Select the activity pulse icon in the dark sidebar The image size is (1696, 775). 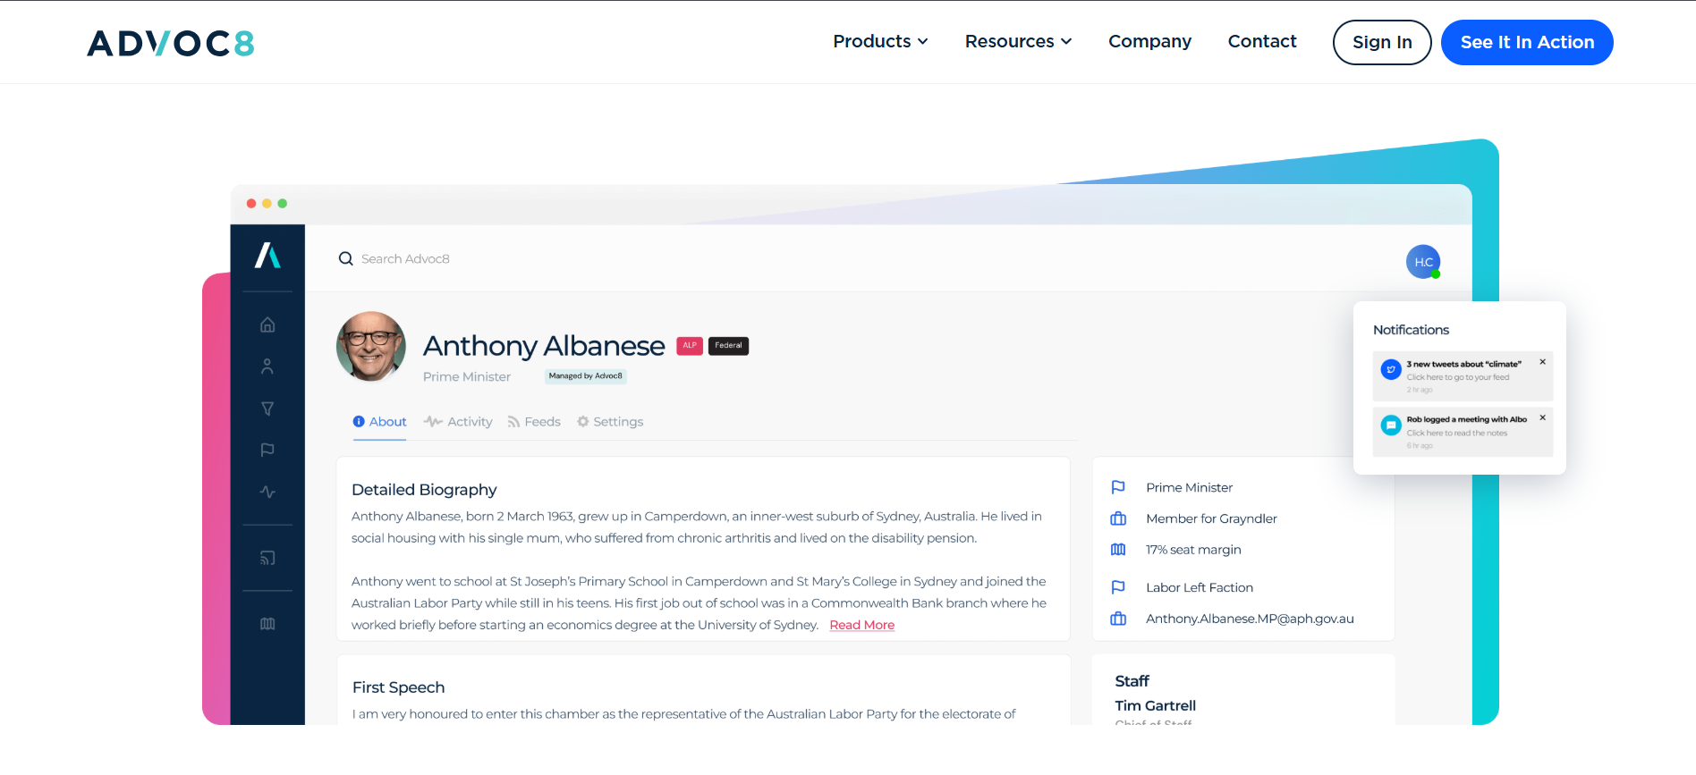[267, 492]
